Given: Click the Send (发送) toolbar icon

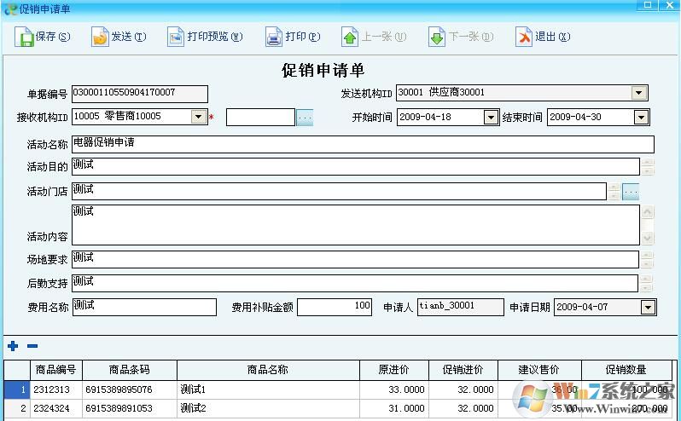Looking at the screenshot, I should [100, 37].
